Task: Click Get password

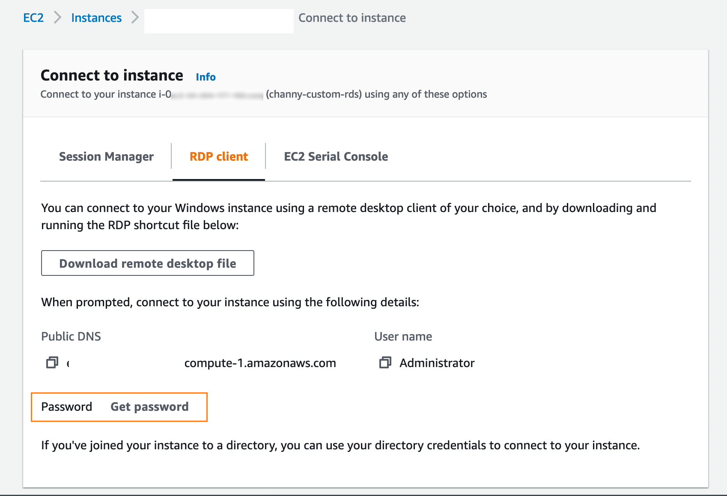Action: pos(149,406)
